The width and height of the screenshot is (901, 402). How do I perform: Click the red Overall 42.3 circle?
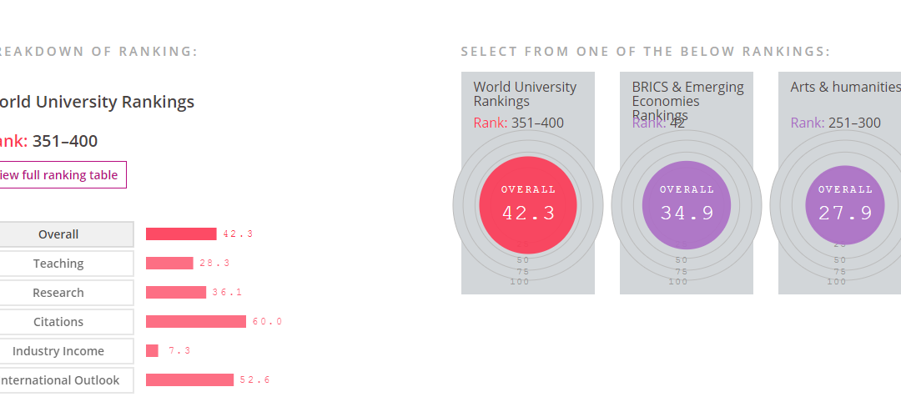point(528,205)
